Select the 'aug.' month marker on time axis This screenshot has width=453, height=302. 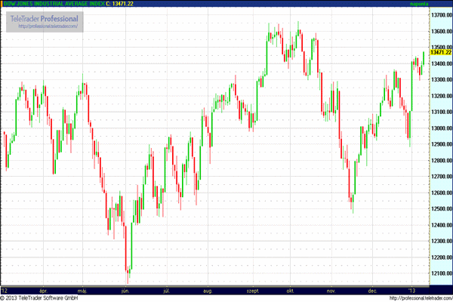pyautogui.click(x=208, y=289)
